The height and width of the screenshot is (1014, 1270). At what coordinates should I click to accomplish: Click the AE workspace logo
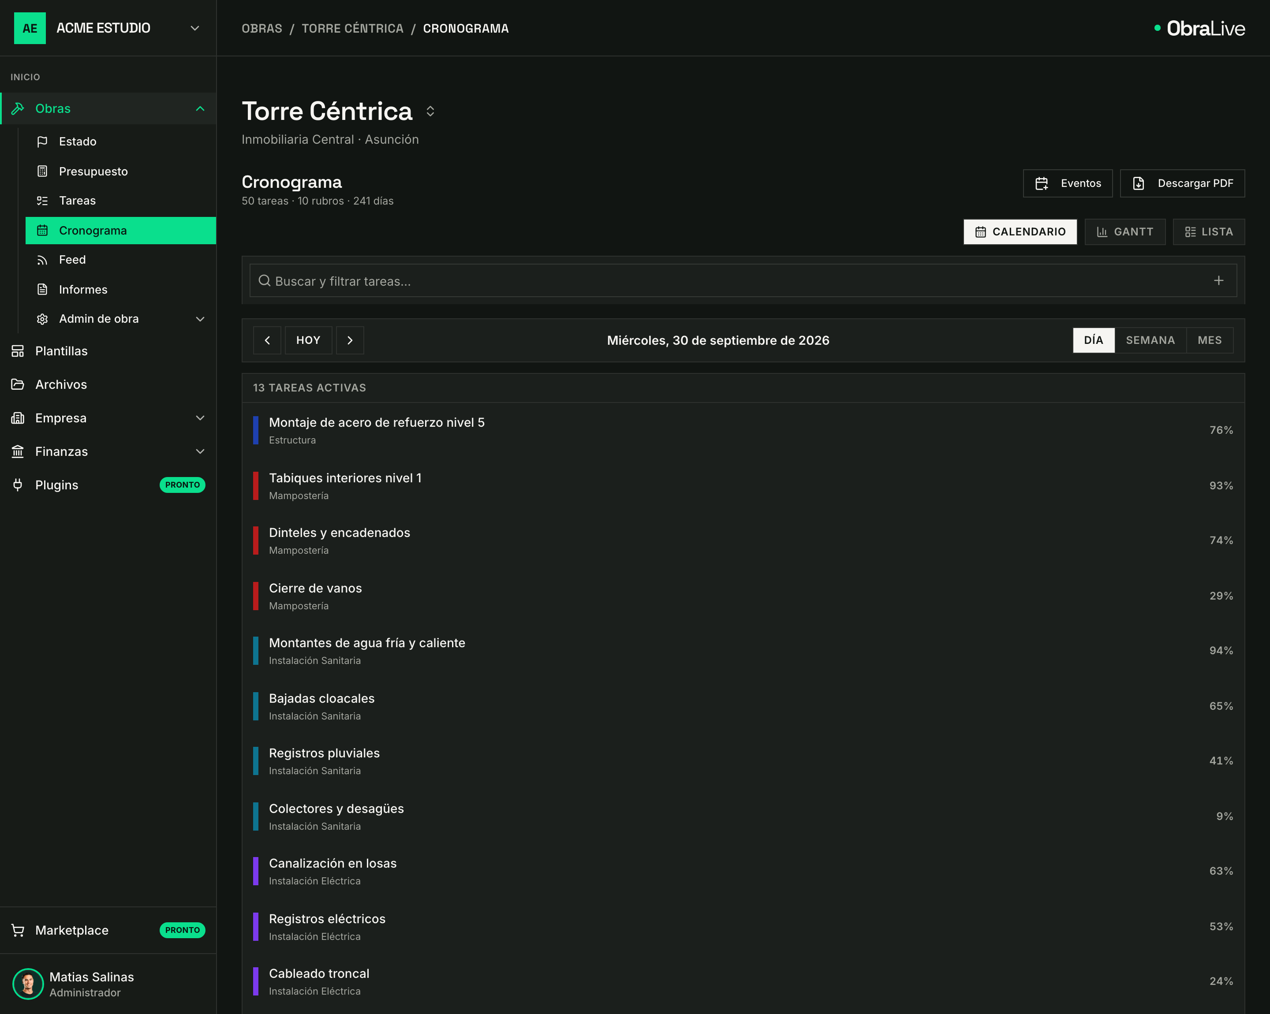coord(30,28)
